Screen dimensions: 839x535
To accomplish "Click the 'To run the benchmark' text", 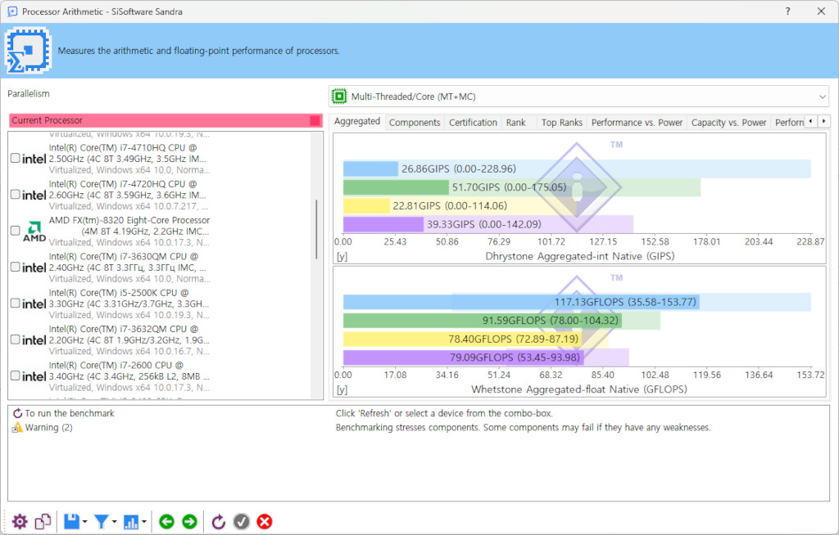I will [70, 413].
